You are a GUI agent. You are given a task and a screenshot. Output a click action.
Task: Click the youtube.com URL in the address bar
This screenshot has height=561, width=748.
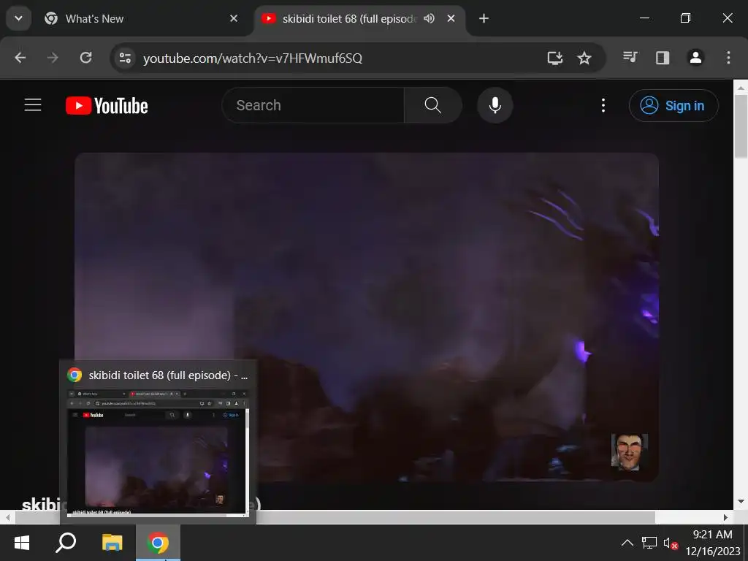[x=253, y=58]
